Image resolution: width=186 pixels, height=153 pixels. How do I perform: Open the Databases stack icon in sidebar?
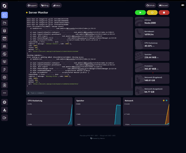[x=4, y=31]
